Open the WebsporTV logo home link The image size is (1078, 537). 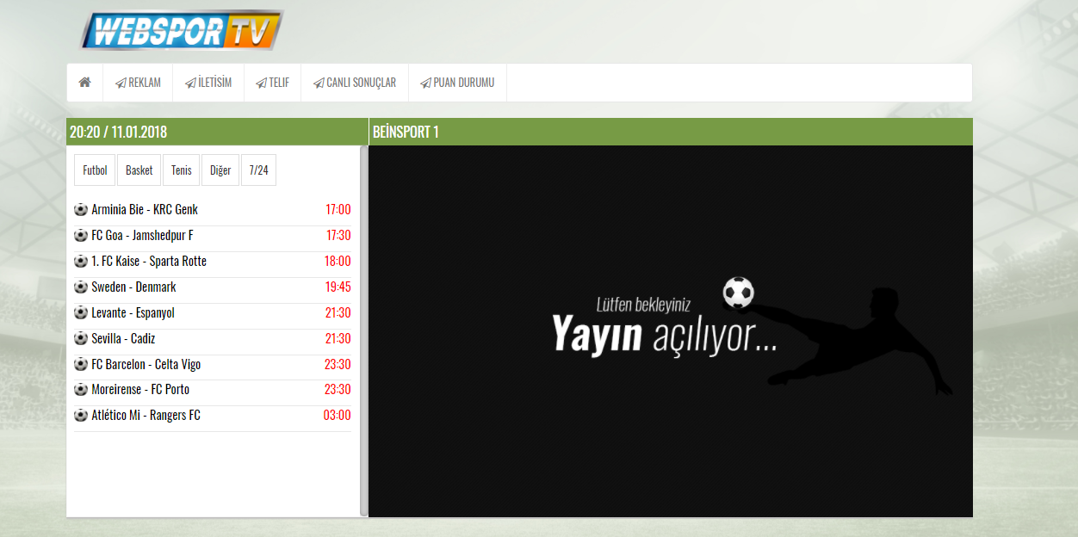(x=182, y=30)
